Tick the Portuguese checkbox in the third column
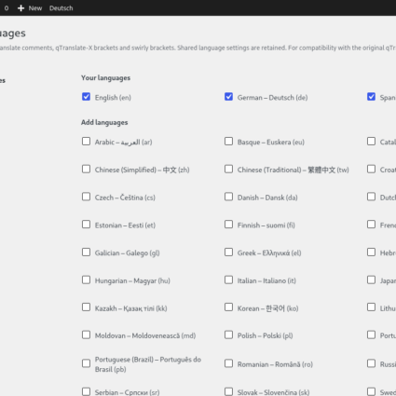396x396 pixels. [x=371, y=335]
